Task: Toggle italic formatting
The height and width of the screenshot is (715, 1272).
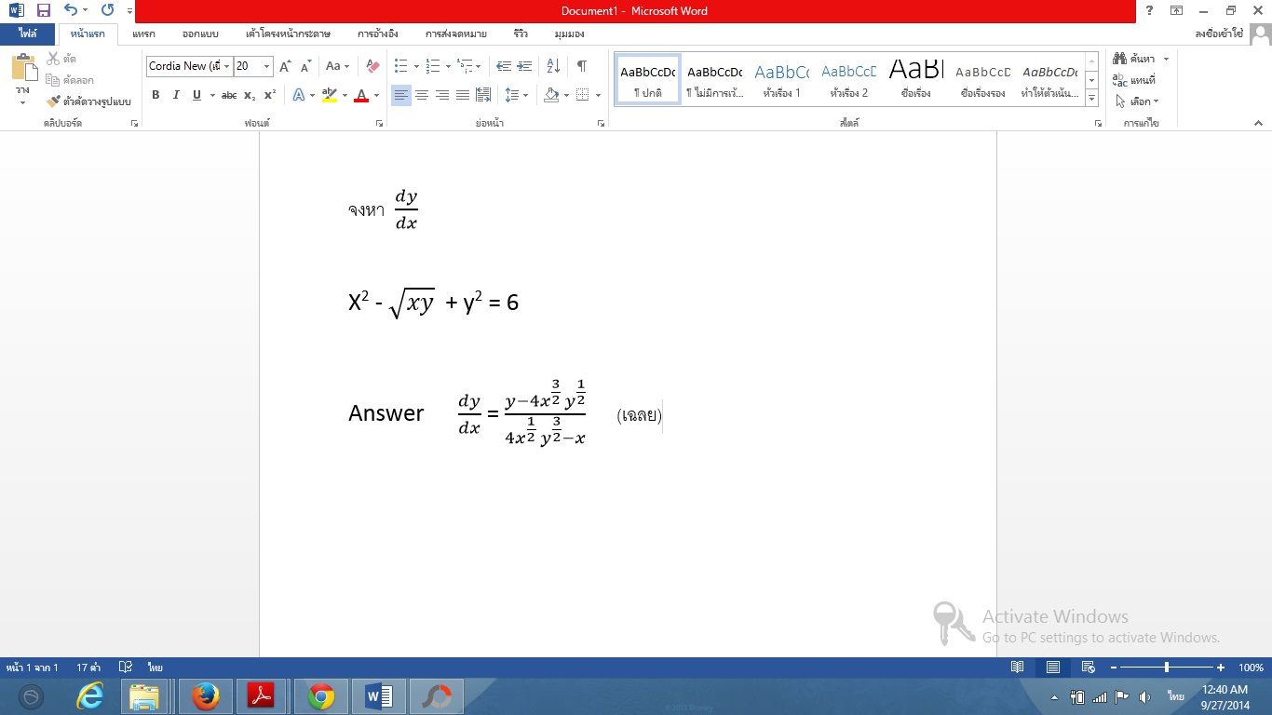Action: point(176,95)
